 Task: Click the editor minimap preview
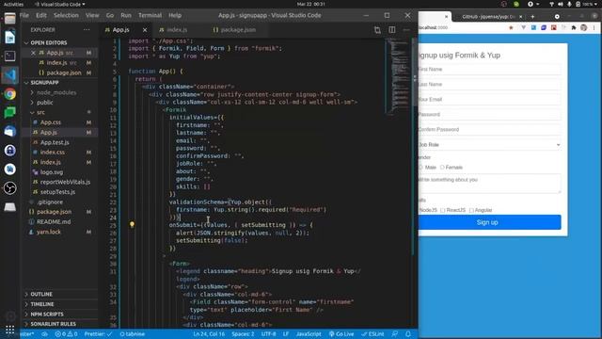[x=398, y=77]
